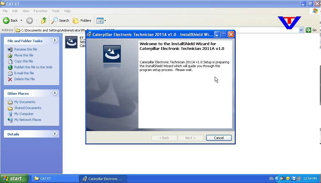321x183 pixels.
Task: Click E-mail this file
Action: (x=24, y=73)
